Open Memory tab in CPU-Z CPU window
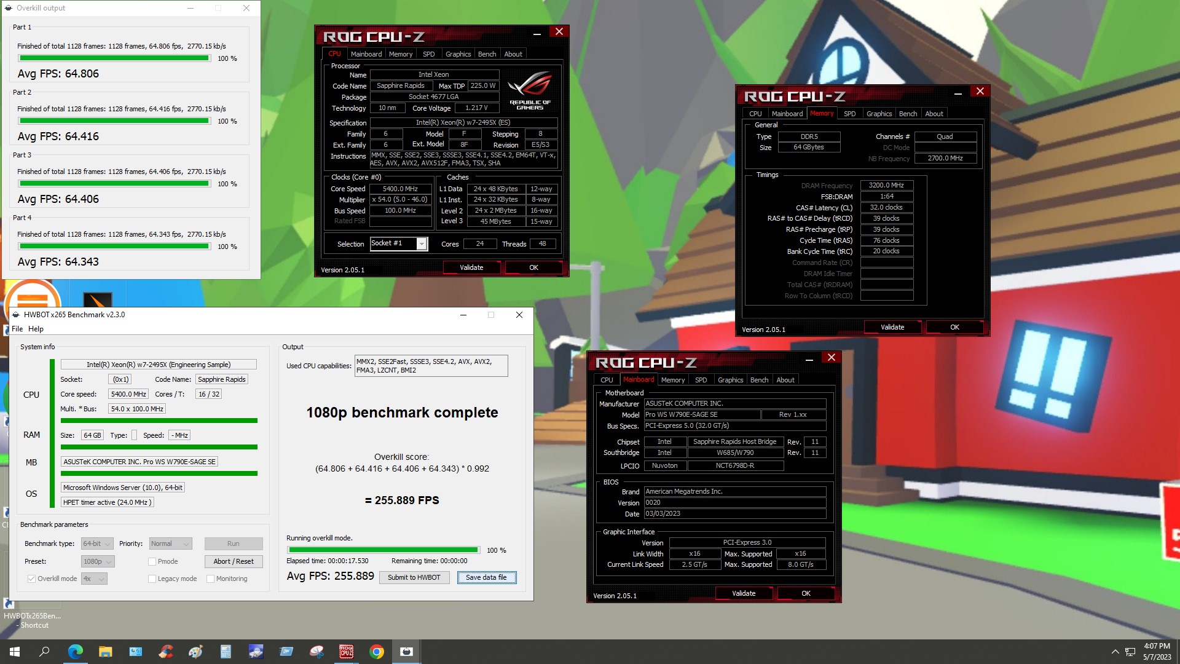This screenshot has width=1180, height=664. tap(401, 54)
